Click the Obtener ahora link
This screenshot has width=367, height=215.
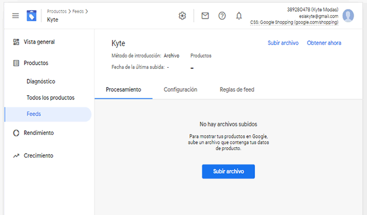[x=324, y=43]
